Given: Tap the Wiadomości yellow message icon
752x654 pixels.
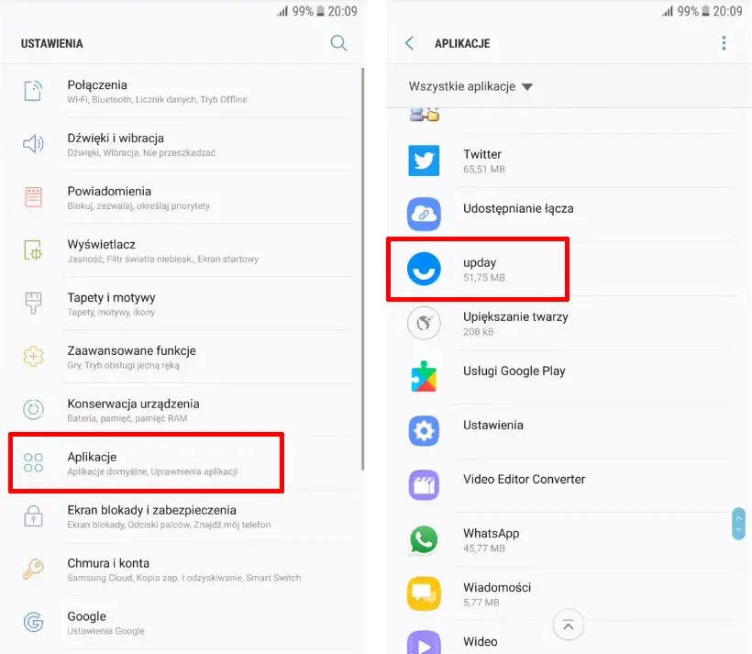Looking at the screenshot, I should click(424, 593).
